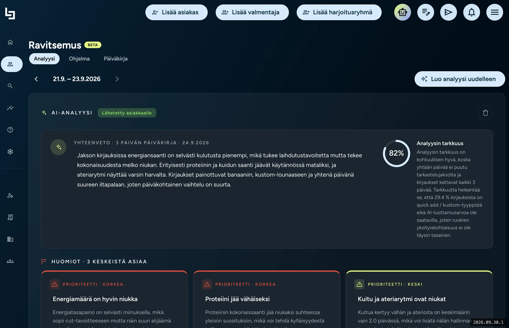The width and height of the screenshot is (509, 328).
Task: Delete the AI analysis with trash icon
Action: (485, 113)
